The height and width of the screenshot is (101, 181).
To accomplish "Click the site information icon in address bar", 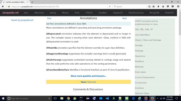I will [x=7, y=6].
